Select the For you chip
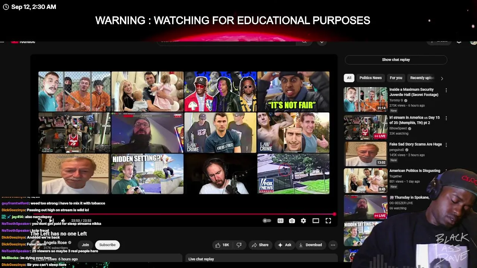The height and width of the screenshot is (268, 477). [396, 78]
